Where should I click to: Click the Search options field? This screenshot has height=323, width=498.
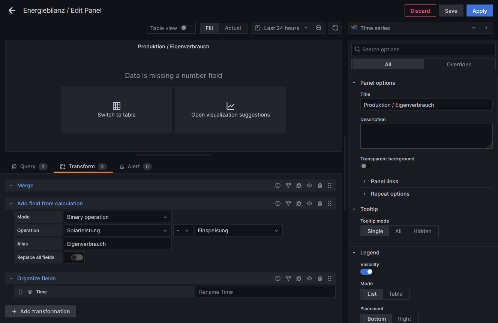coord(424,49)
